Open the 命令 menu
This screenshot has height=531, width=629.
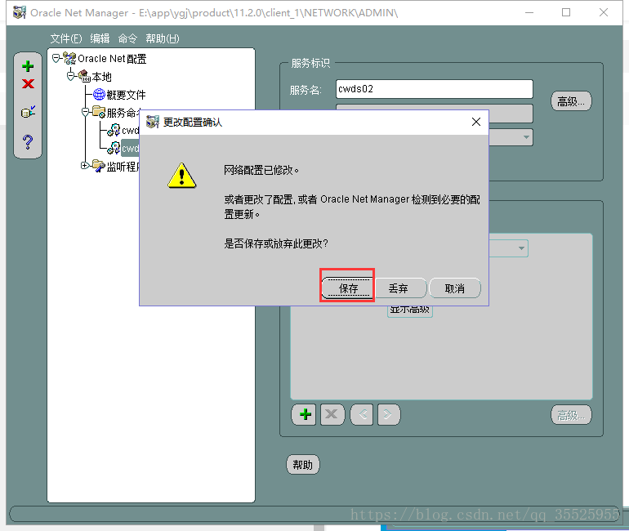click(127, 38)
